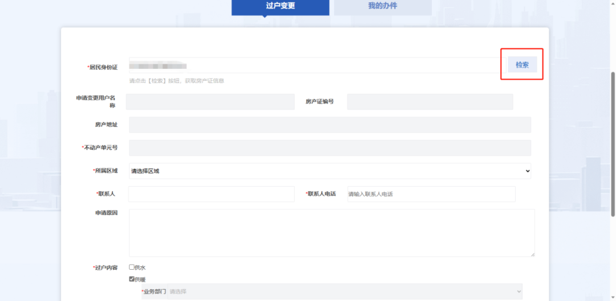Focus the 联系人电话 phone input
Image resolution: width=616 pixels, height=301 pixels.
(x=431, y=194)
